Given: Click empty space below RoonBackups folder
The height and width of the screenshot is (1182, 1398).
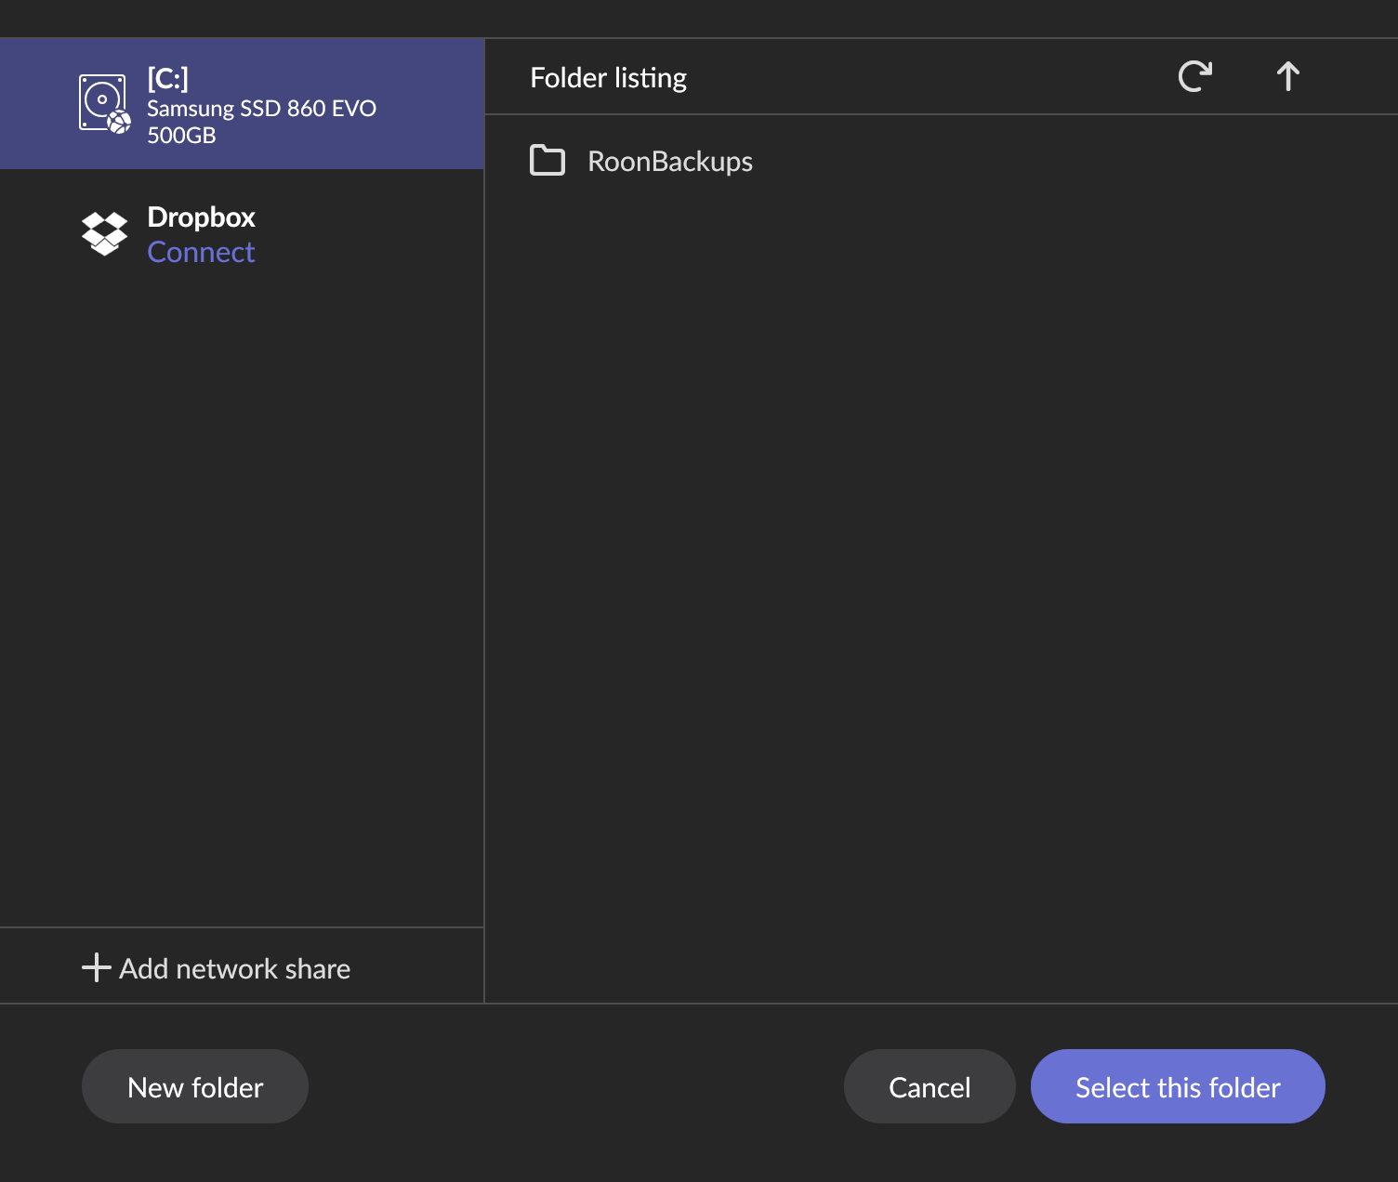Looking at the screenshot, I should [930, 558].
